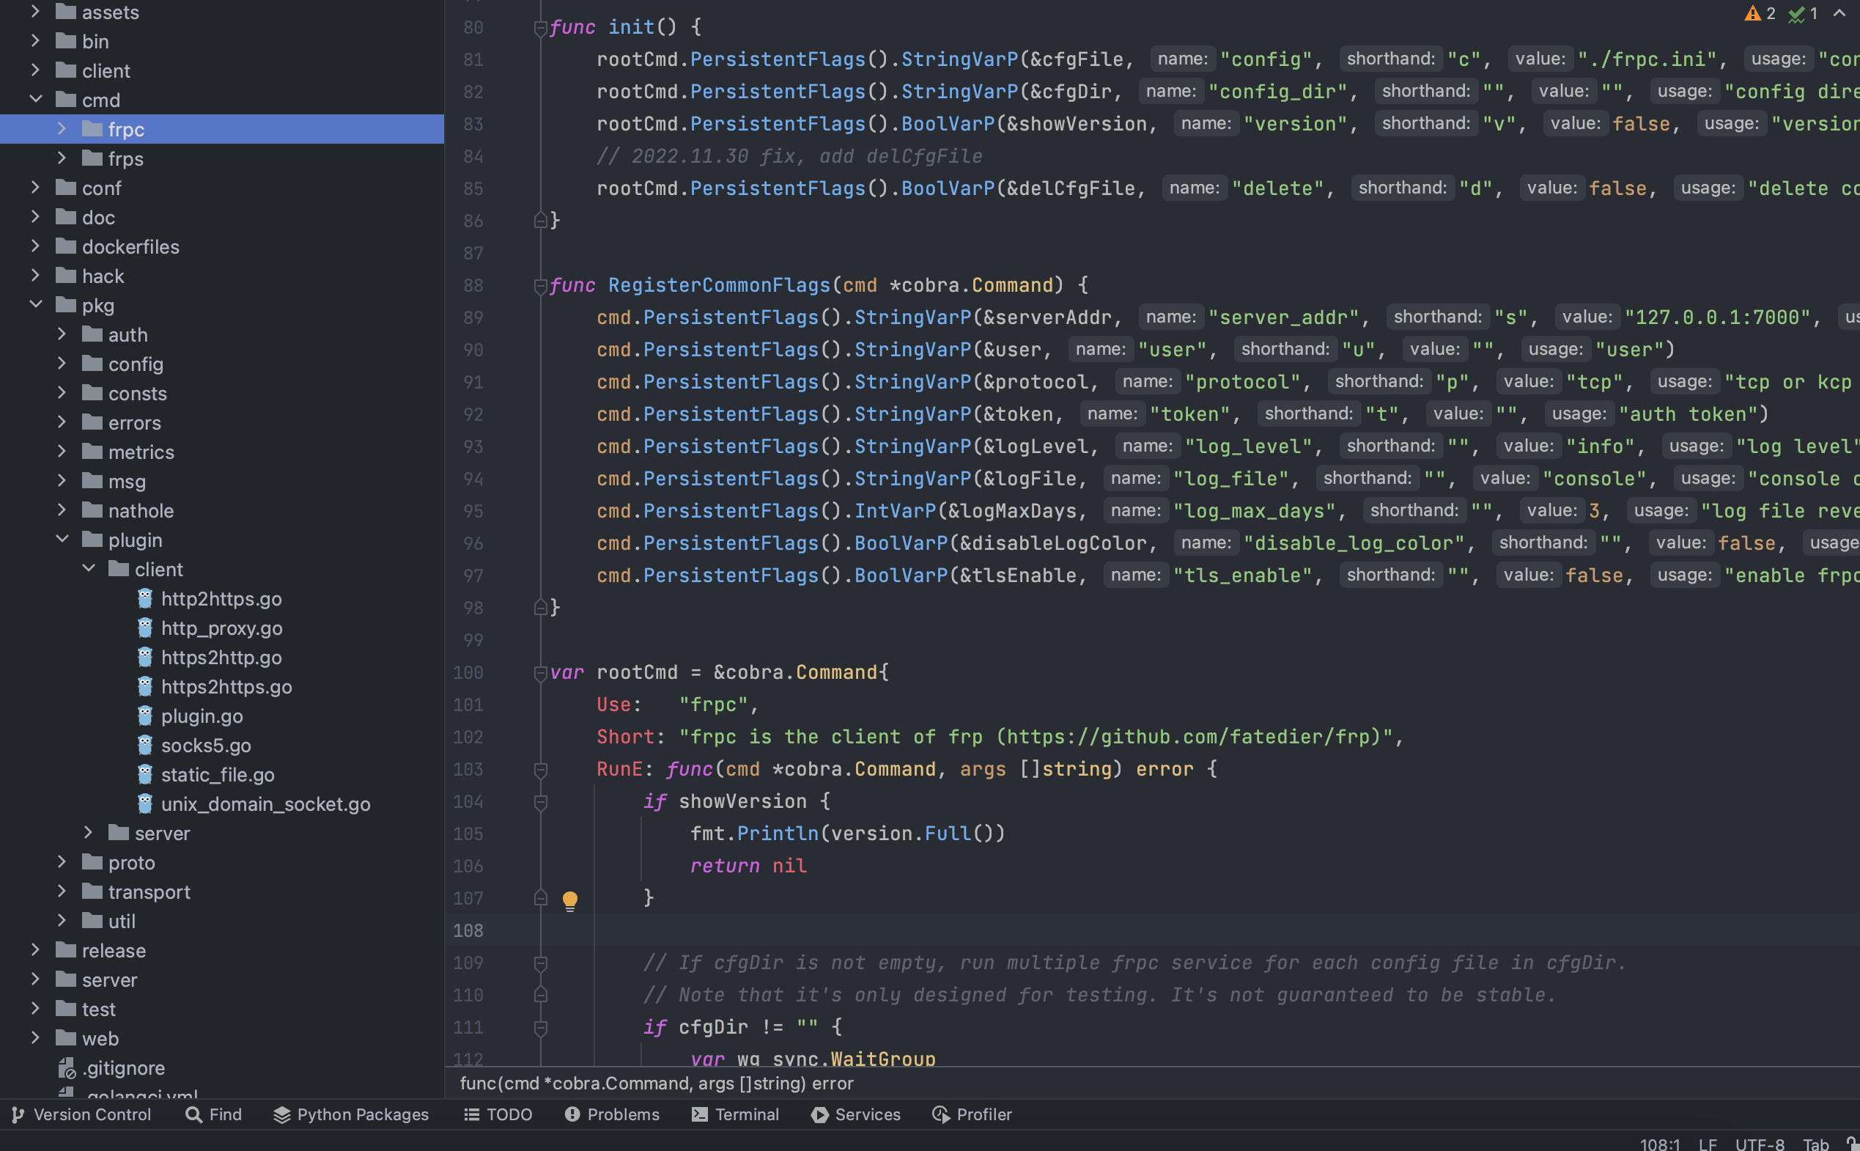Expand the frps folder
The image size is (1860, 1151).
pos(62,158)
